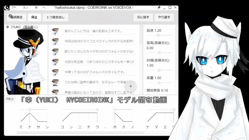Viewport: 249px width, 140px height.
Task: Select text line これは同じ音声の素材で
Action: click(x=99, y=82)
